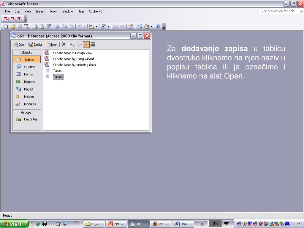Open the Analyze dropdown arrow

108,26
